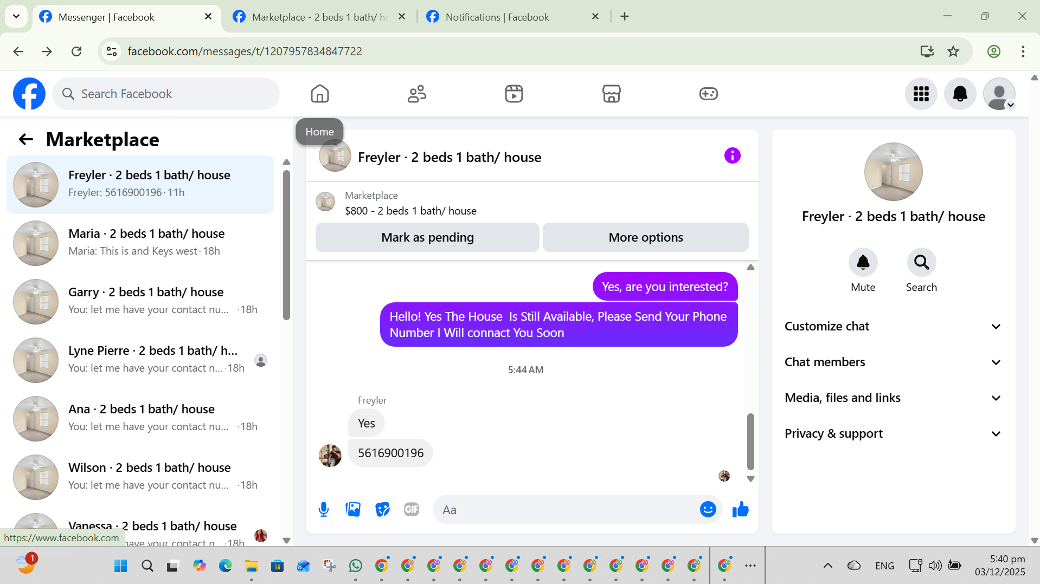Viewport: 1040px width, 584px height.
Task: Open the chat header title Freyler · 2 beds
Action: click(x=449, y=157)
